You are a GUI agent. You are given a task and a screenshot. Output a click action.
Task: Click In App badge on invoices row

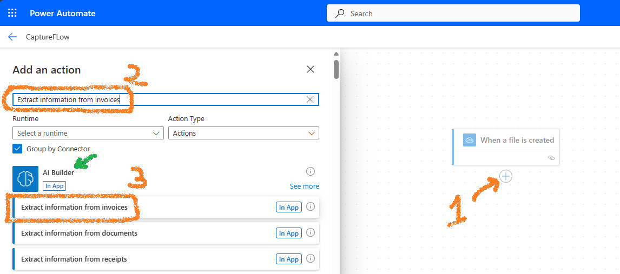(289, 207)
